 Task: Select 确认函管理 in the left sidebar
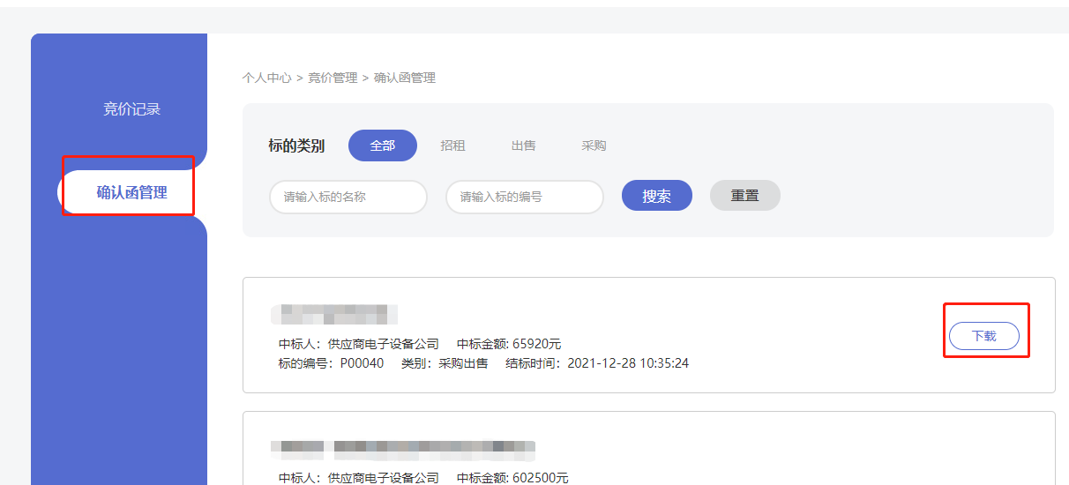[x=131, y=192]
